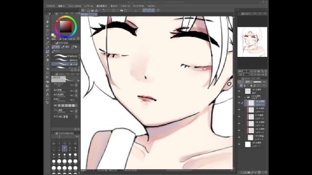Open the ヘルプ (Help) menu
Viewport: 312px width, 175px height.
[x=151, y=6]
